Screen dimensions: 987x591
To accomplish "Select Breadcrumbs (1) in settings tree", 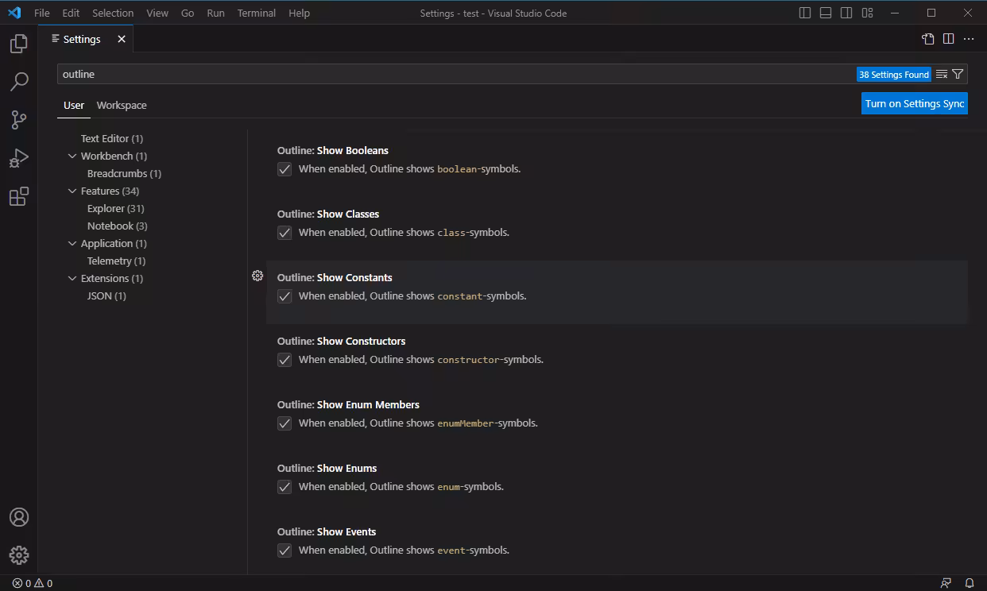I will tap(124, 173).
